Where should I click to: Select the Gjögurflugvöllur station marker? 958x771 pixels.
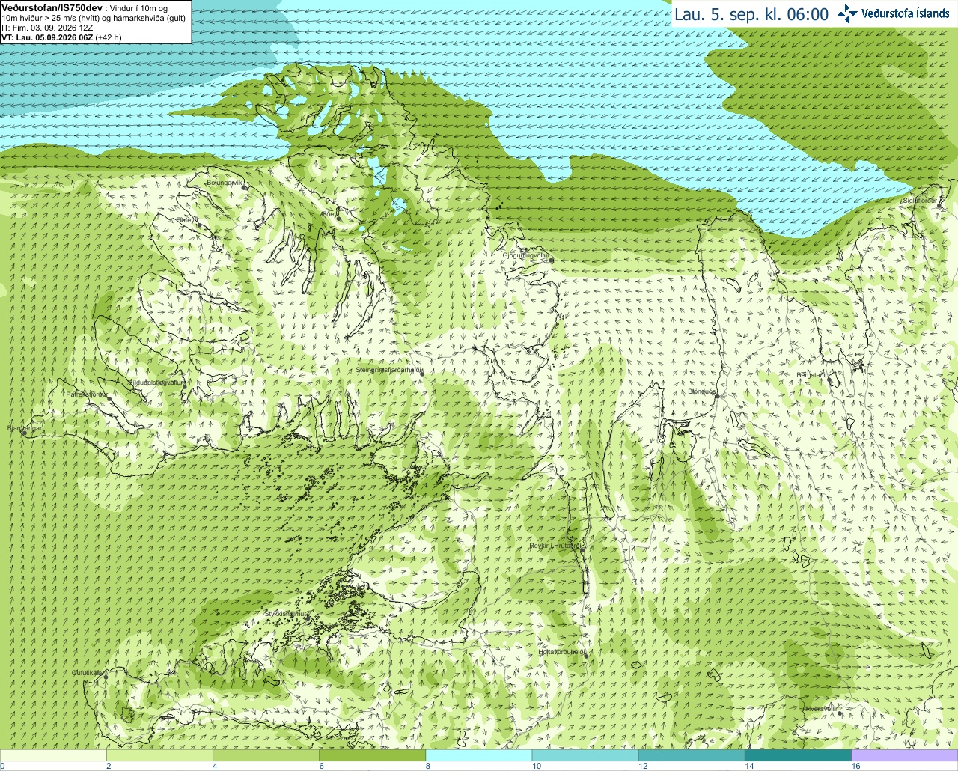click(x=551, y=260)
